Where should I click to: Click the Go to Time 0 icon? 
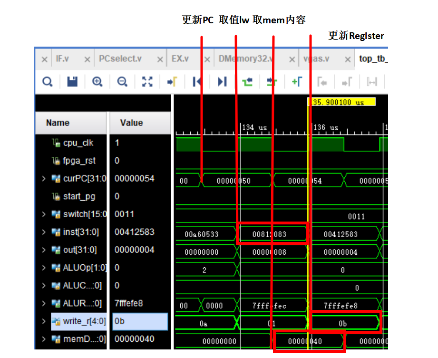[197, 82]
